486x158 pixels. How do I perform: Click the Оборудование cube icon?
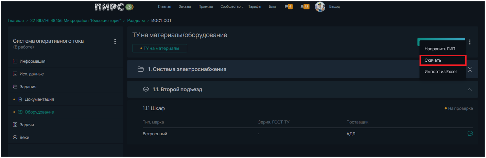tap(20, 112)
